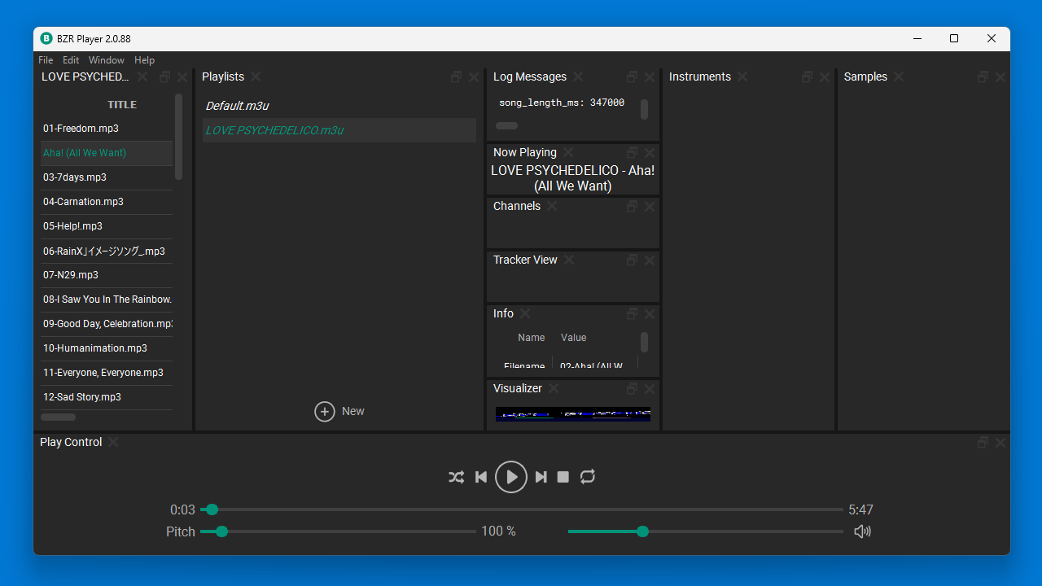Open the Window menu
The image size is (1042, 586).
click(107, 60)
